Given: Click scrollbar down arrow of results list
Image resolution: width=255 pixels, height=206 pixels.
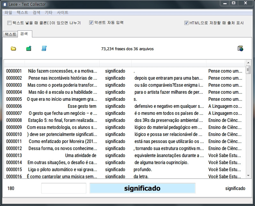Looking at the screenshot, I should 248,176.
